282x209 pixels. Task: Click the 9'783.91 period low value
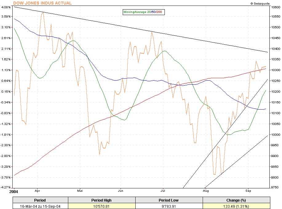pyautogui.click(x=169, y=206)
